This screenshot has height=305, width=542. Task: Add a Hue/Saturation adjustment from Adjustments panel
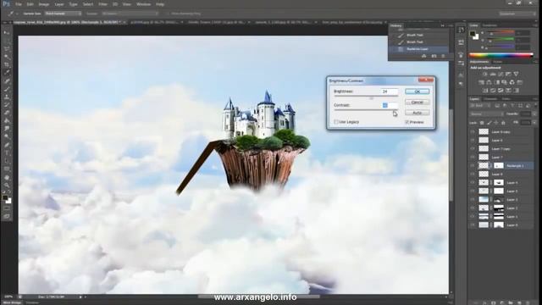[x=481, y=82]
